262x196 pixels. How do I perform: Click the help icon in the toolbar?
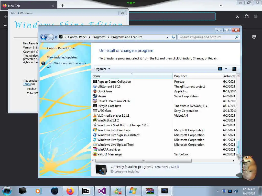pos(234,69)
